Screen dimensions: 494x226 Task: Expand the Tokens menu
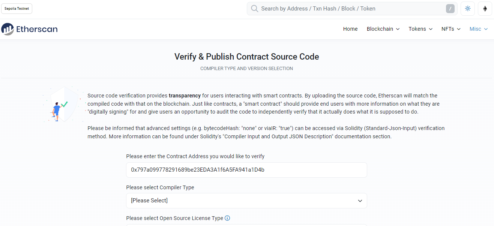pos(420,29)
